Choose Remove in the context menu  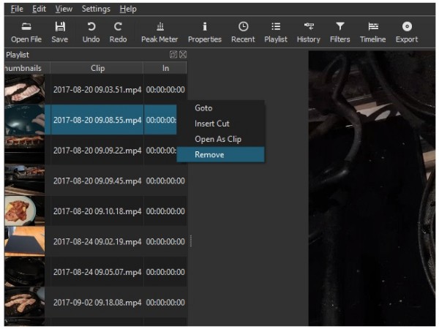pos(221,154)
